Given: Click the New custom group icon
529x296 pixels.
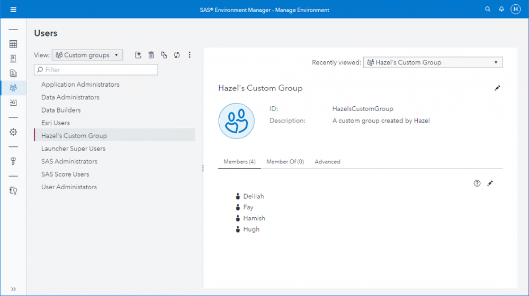Looking at the screenshot, I should [138, 55].
